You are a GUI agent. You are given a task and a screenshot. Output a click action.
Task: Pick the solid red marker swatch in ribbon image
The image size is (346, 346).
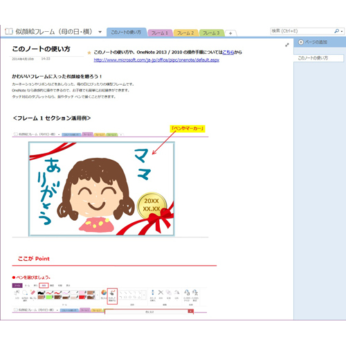82,297
